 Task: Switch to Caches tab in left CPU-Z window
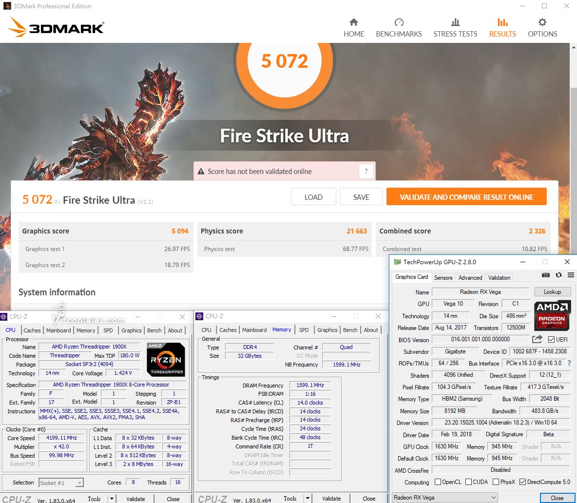point(32,330)
